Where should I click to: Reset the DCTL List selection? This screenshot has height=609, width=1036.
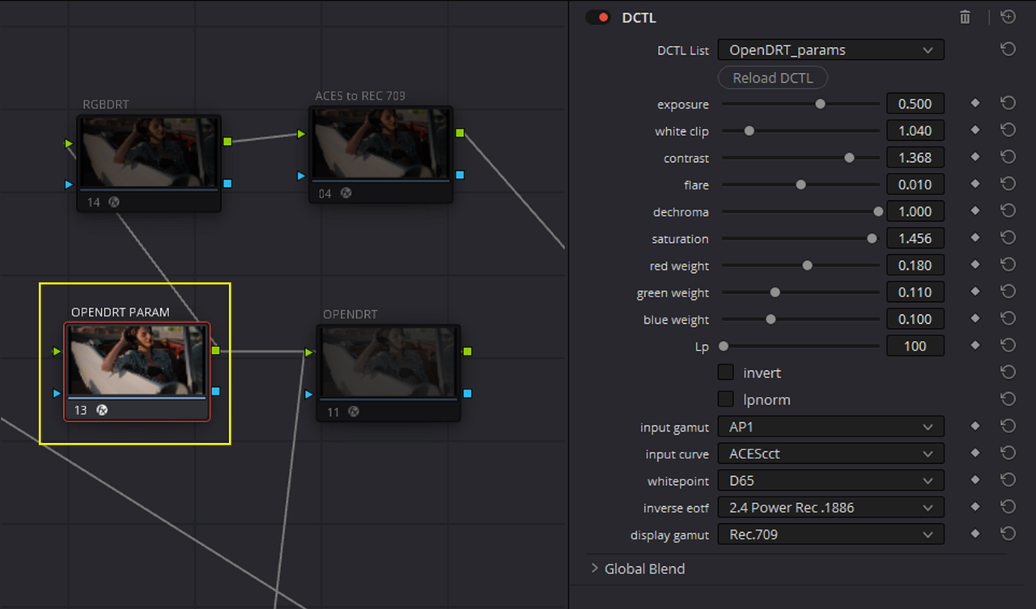point(1008,50)
